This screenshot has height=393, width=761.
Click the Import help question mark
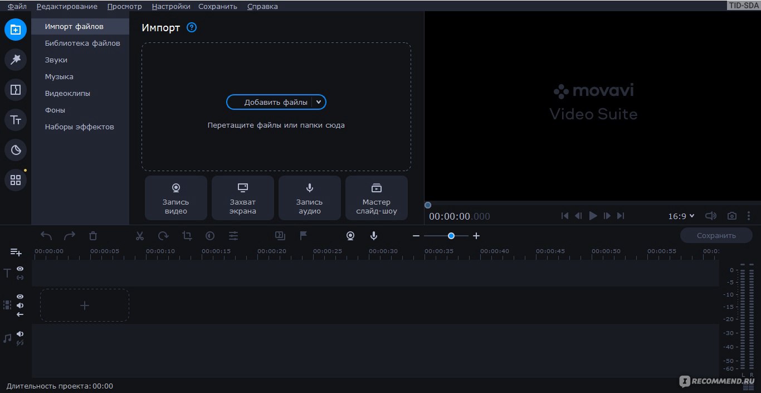[192, 27]
